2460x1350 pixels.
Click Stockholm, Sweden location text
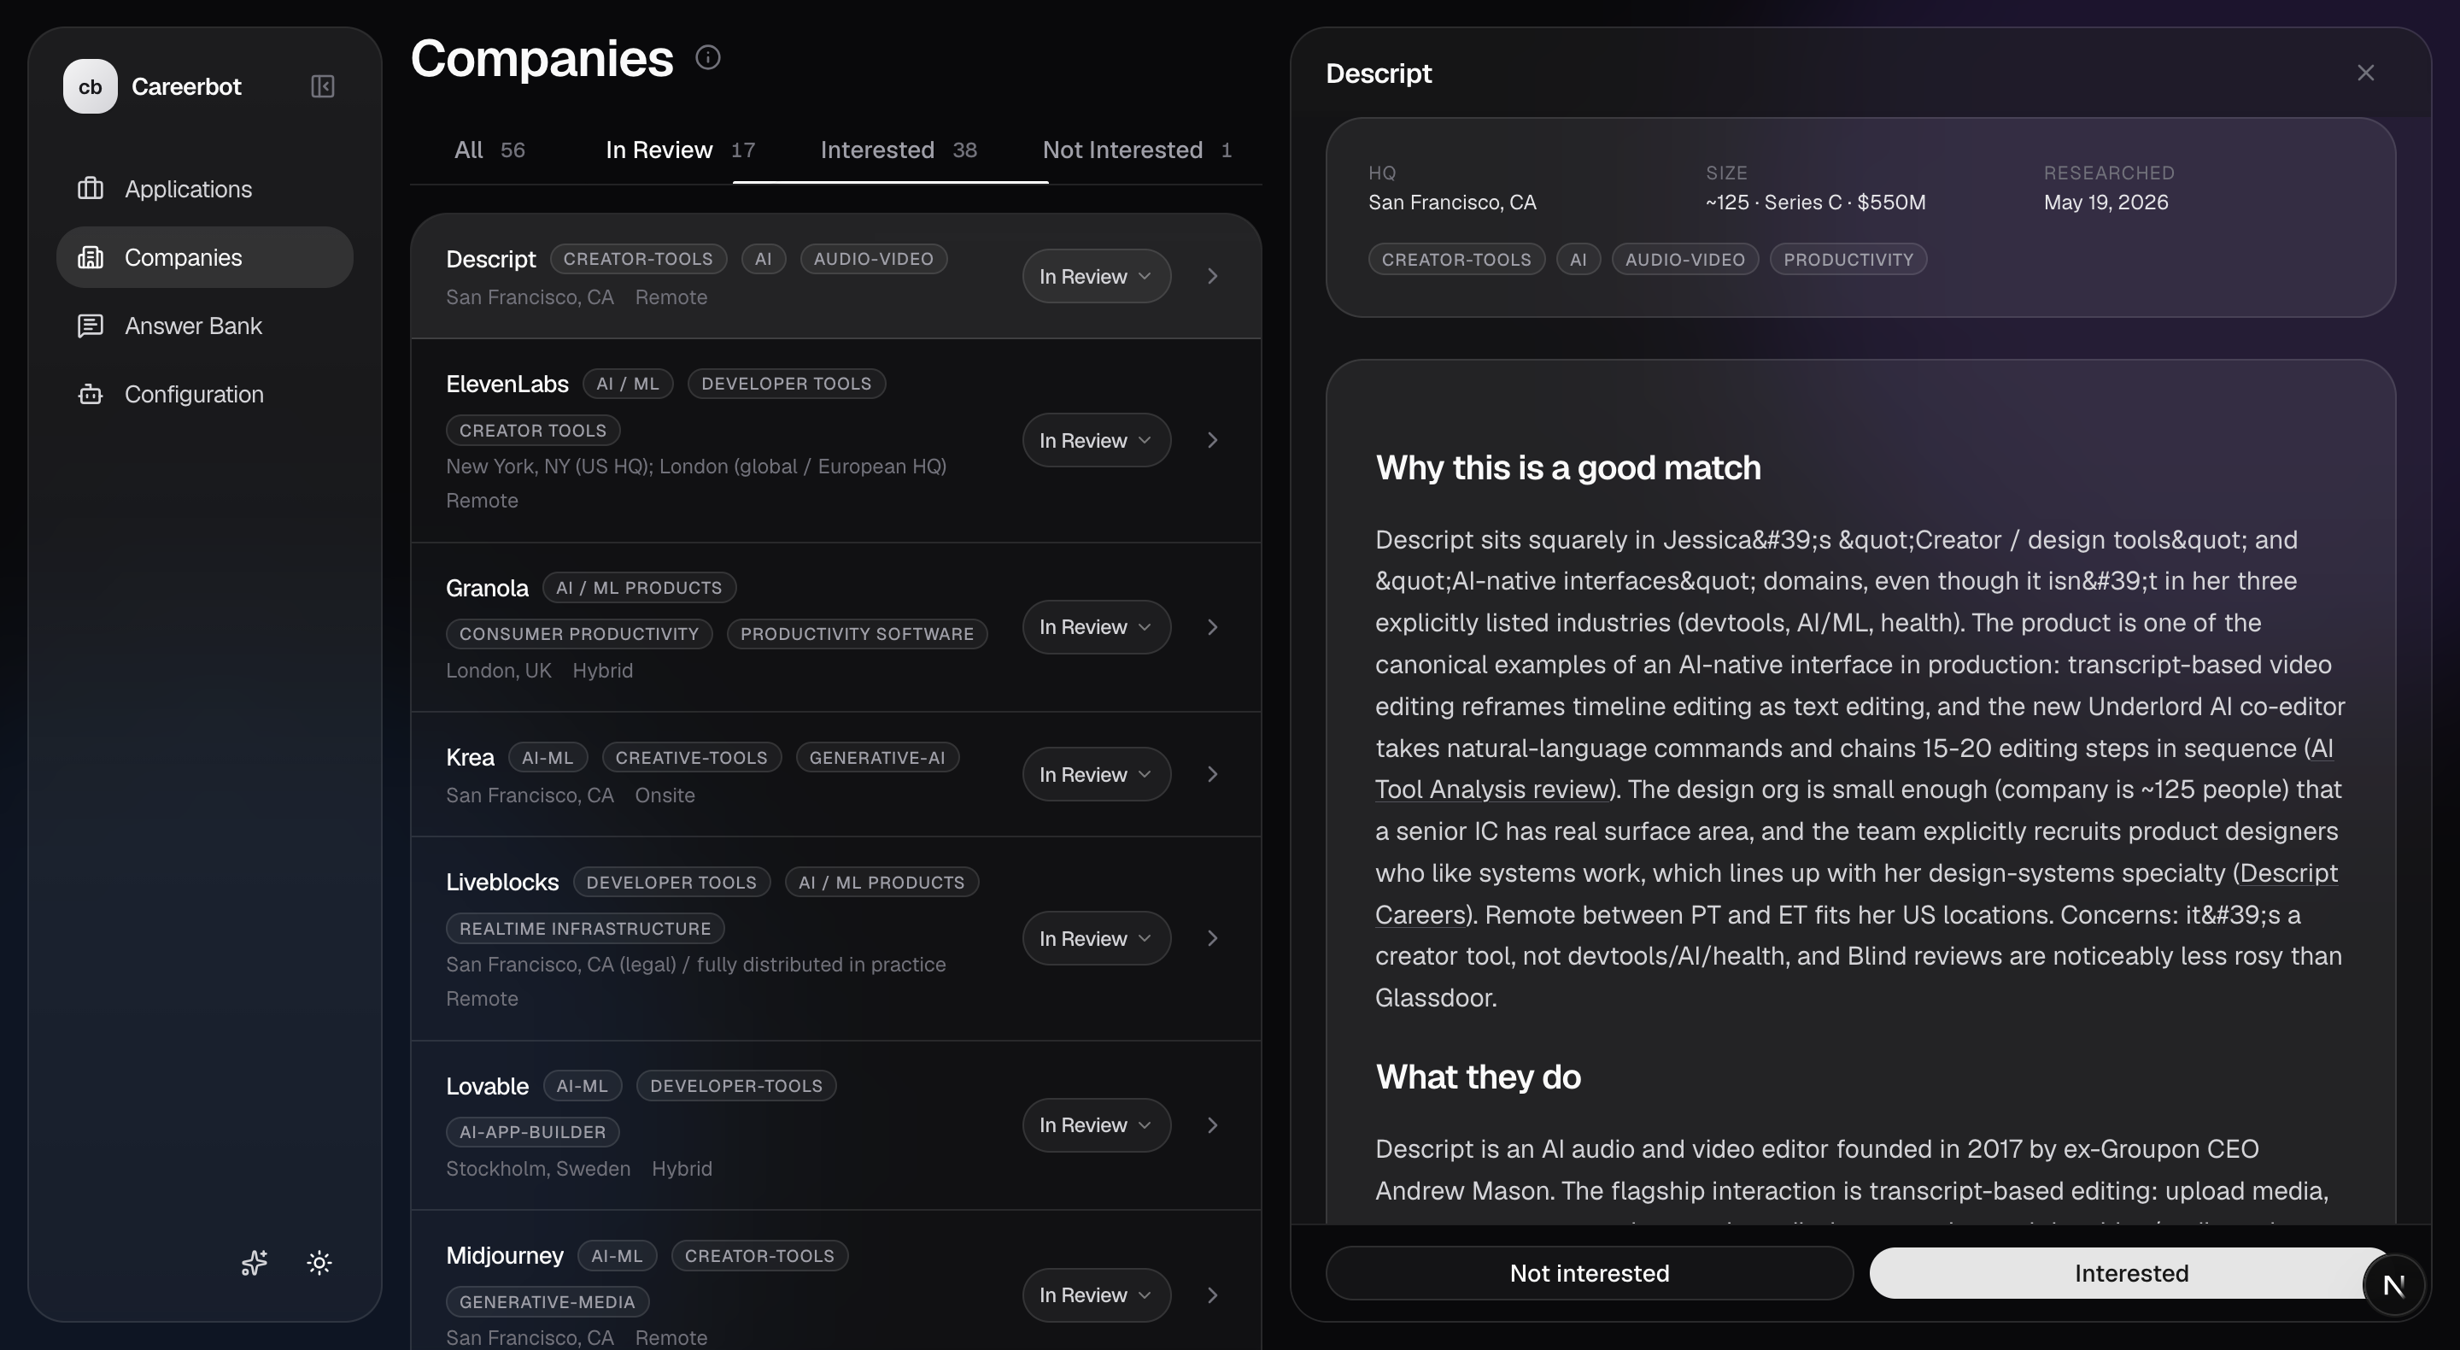(537, 1169)
